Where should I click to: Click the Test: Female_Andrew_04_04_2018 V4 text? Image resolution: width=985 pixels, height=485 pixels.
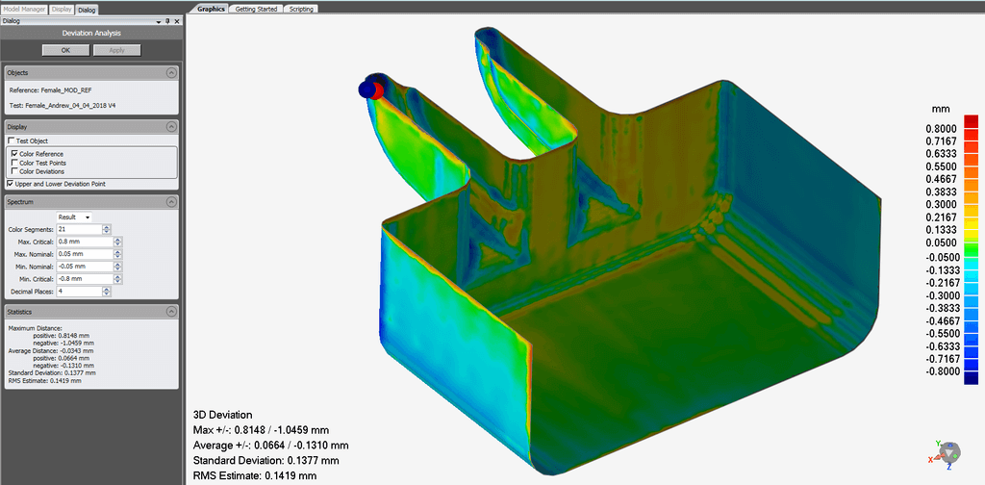63,106
